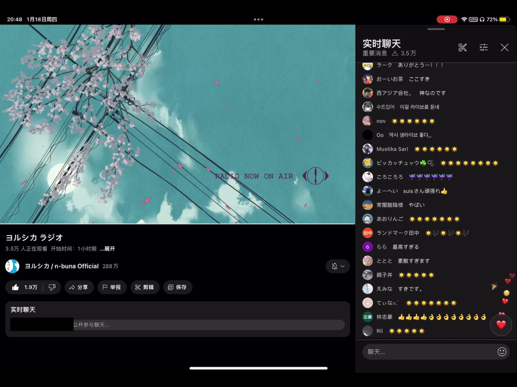View viewer count 3.5万 in chat header
517x387 pixels.
pyautogui.click(x=404, y=53)
